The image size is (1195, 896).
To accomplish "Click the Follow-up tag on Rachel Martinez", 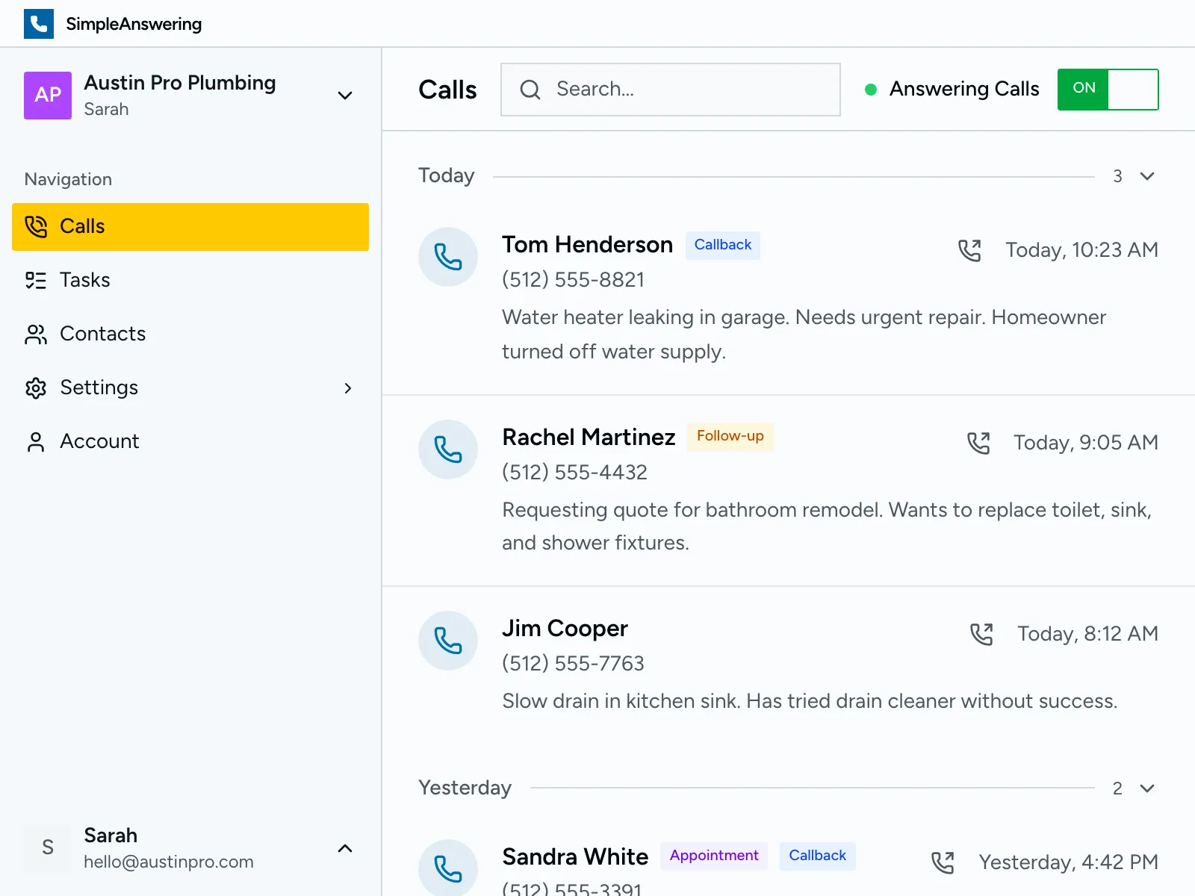I will tap(730, 436).
